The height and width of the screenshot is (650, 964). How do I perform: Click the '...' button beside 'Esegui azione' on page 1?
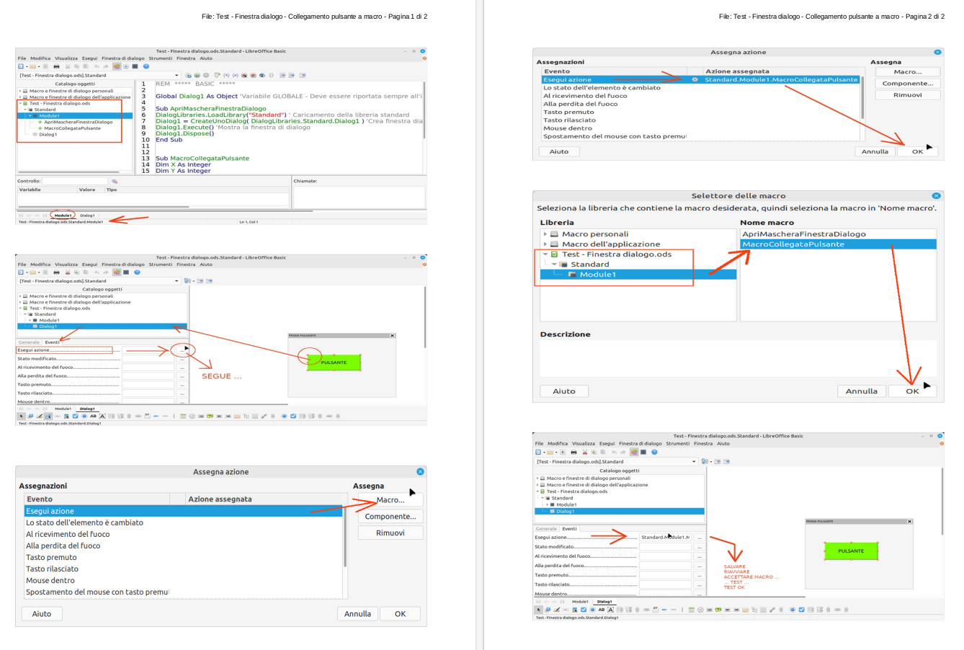(x=182, y=350)
